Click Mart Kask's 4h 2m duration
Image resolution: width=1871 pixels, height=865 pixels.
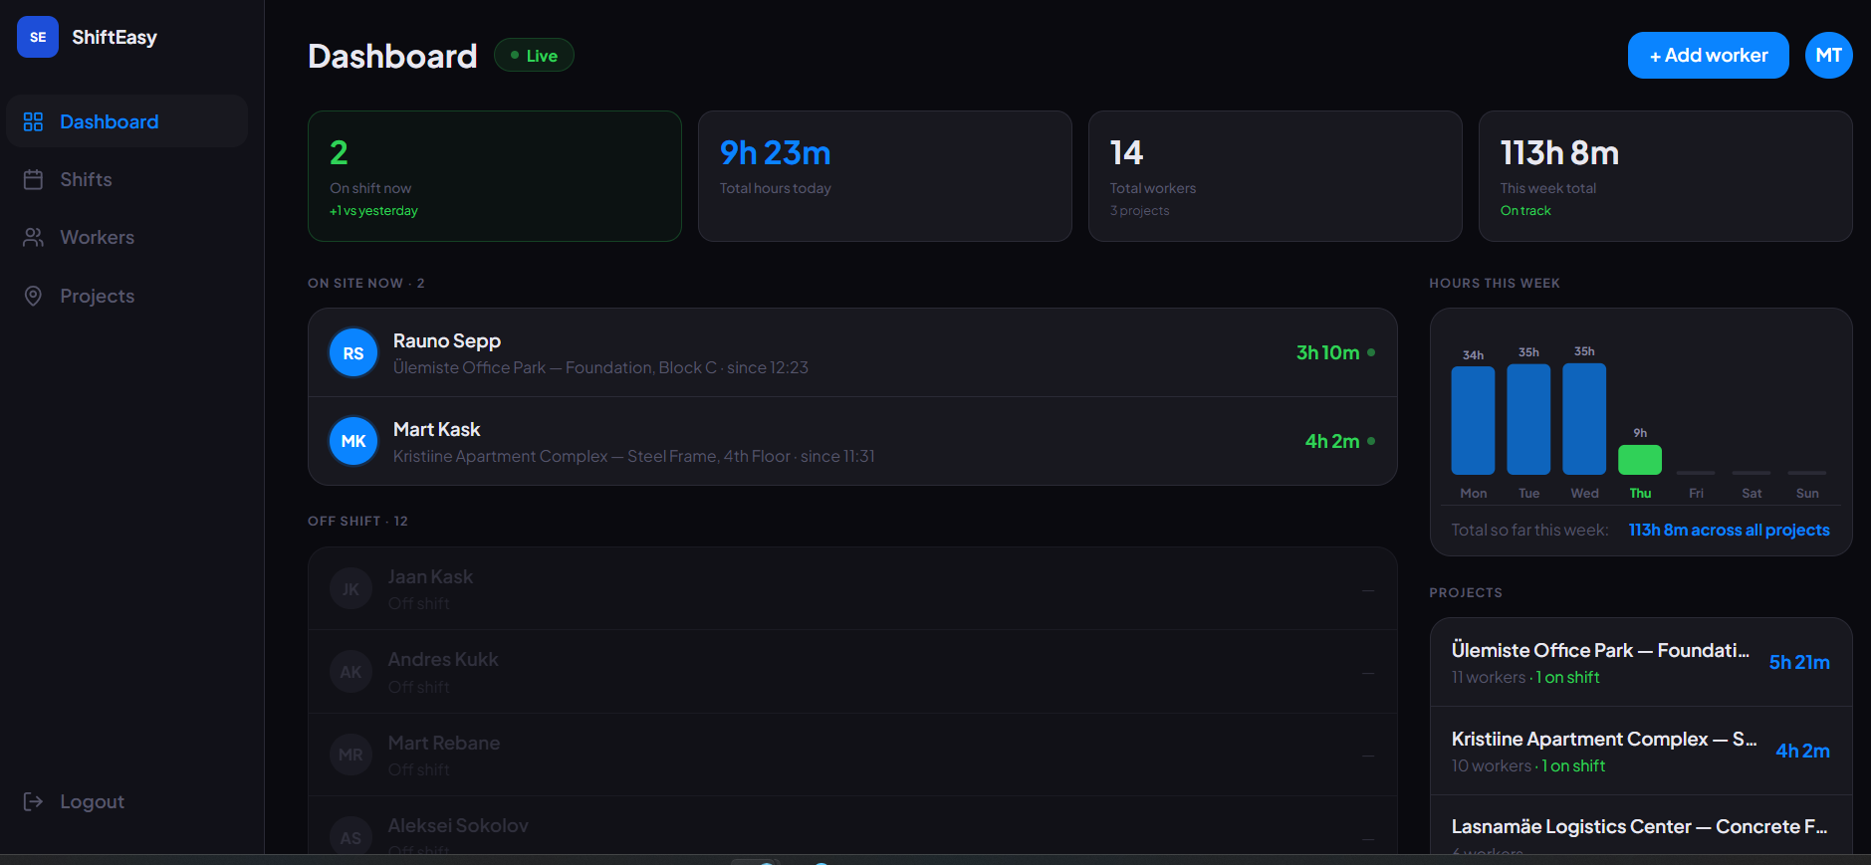pos(1332,441)
